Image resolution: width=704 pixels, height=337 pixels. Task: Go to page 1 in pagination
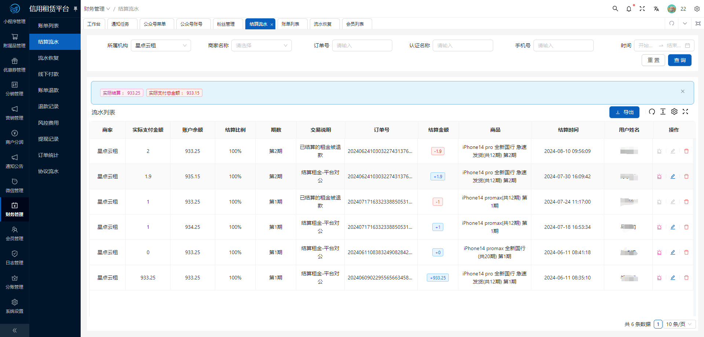coord(658,324)
